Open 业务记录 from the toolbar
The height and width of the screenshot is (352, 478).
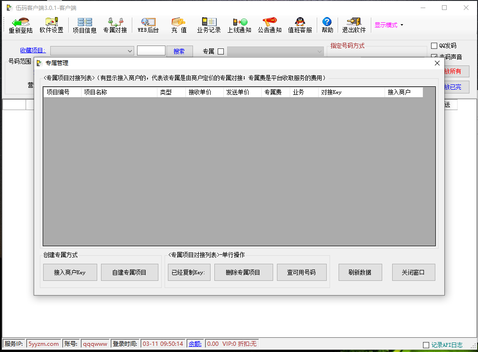pyautogui.click(x=209, y=25)
